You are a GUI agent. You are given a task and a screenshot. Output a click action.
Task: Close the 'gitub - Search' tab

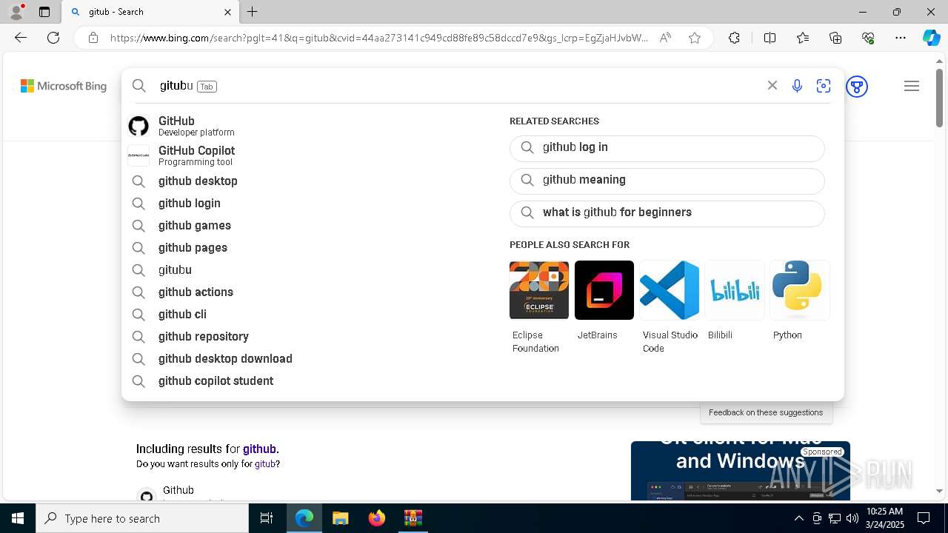tap(227, 12)
